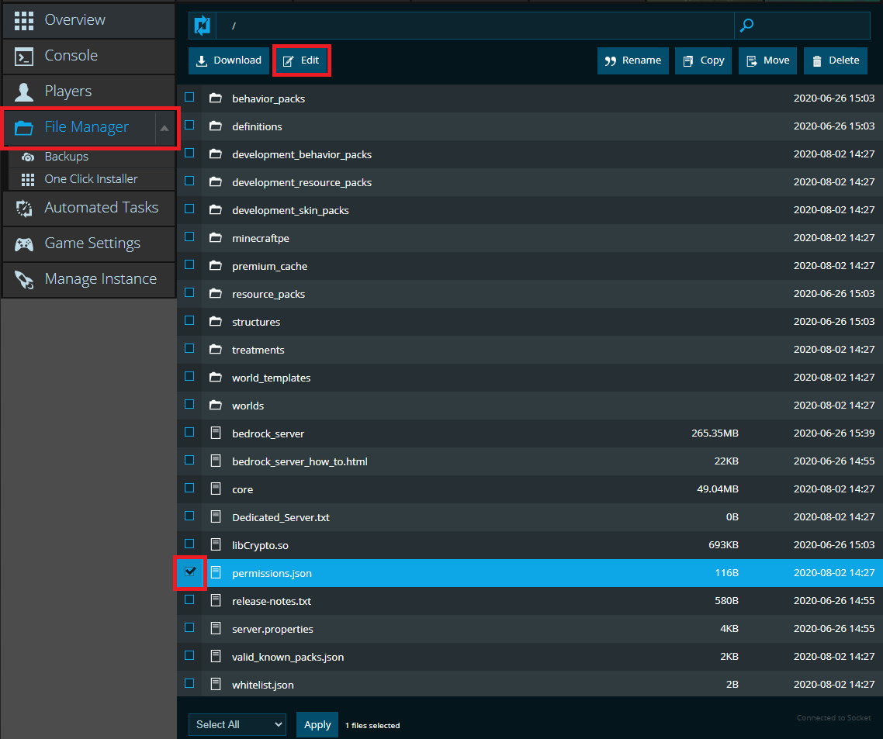Click into the search input field
This screenshot has height=739, width=883.
pyautogui.click(x=811, y=26)
